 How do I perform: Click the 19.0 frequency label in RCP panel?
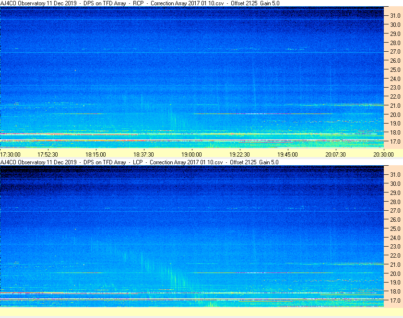(x=395, y=124)
